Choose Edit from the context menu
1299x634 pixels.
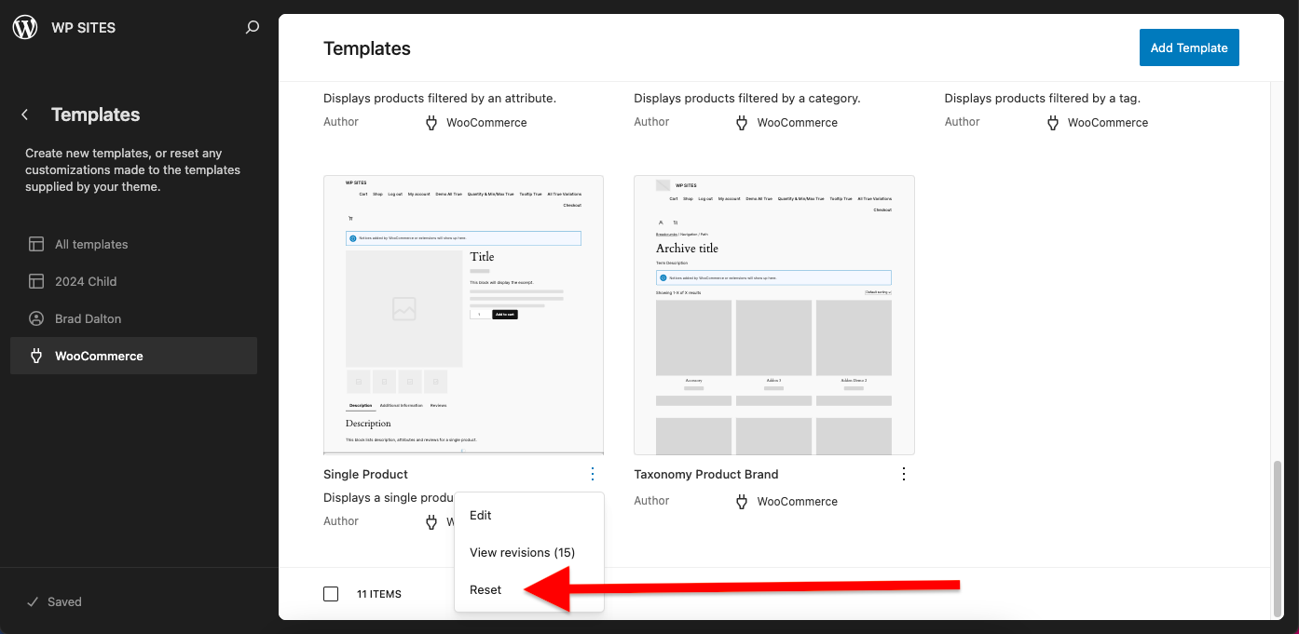[x=481, y=515]
